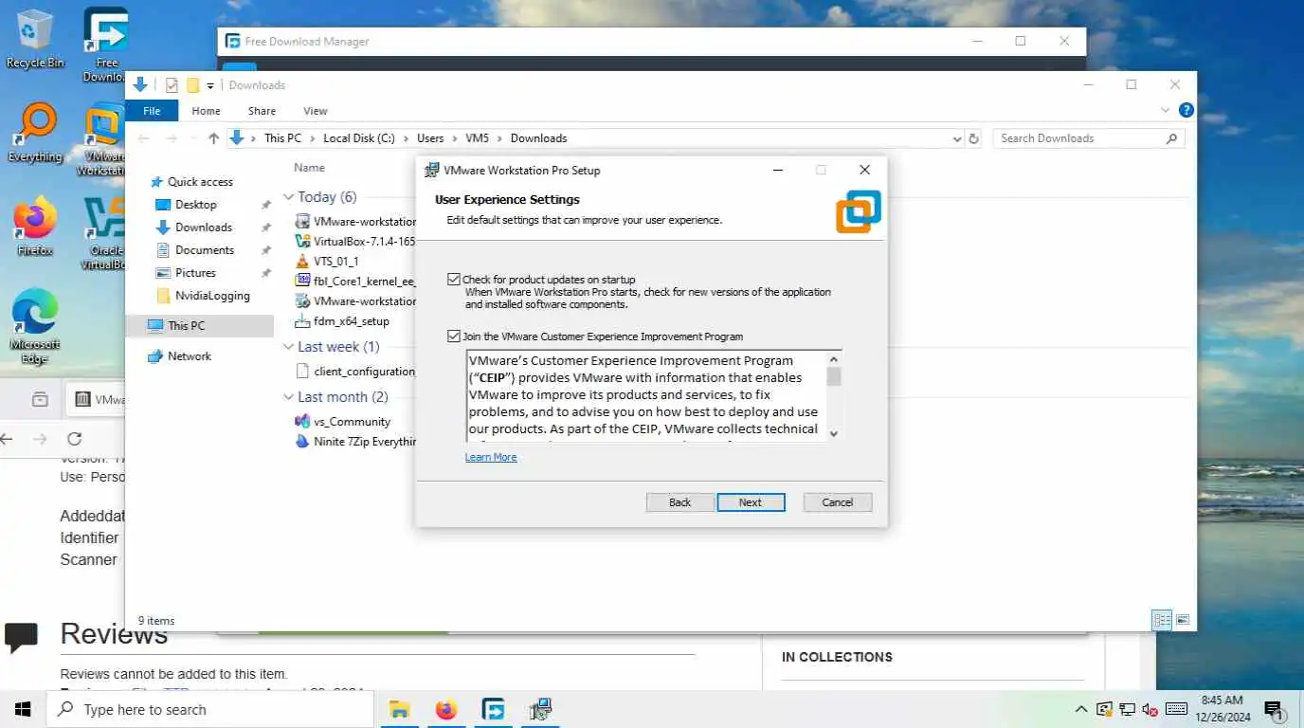Click the Firefox taskbar icon
1304x728 pixels.
tap(446, 709)
